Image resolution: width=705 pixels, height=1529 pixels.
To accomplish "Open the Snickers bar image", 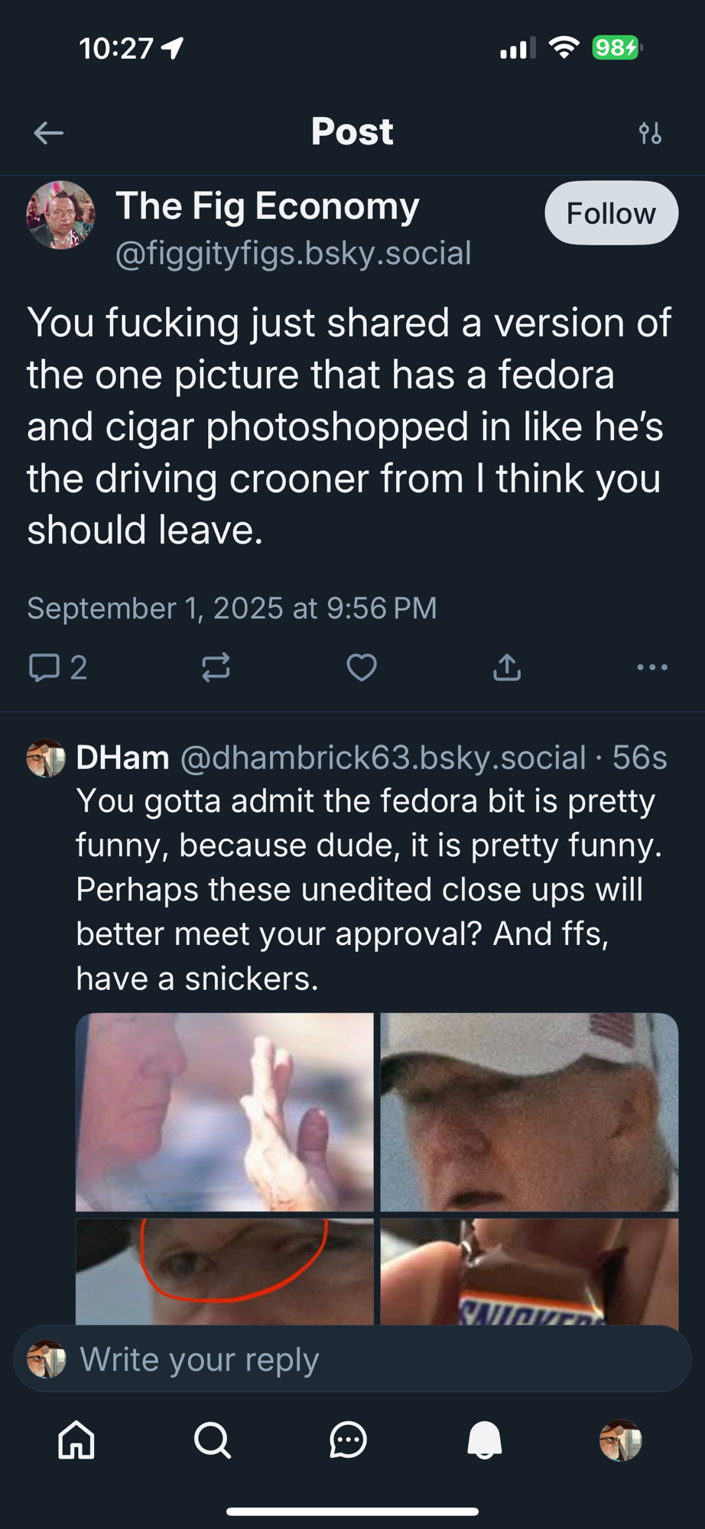I will (529, 1272).
